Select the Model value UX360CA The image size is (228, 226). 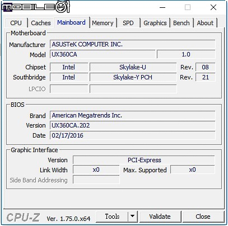coord(103,54)
